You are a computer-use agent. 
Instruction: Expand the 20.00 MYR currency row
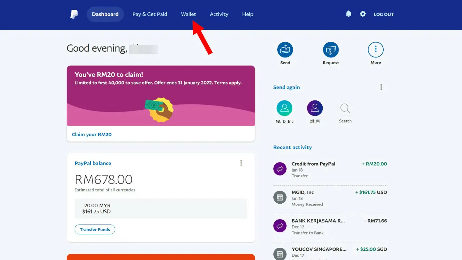[x=161, y=208]
